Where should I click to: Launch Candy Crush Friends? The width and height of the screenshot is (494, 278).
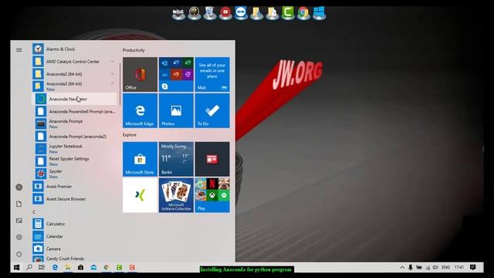(x=75, y=259)
